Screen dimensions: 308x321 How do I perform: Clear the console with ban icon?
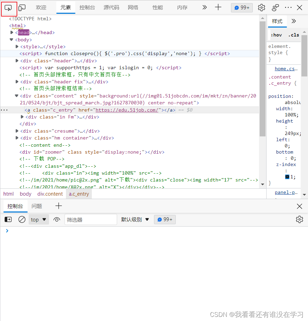click(x=22, y=219)
